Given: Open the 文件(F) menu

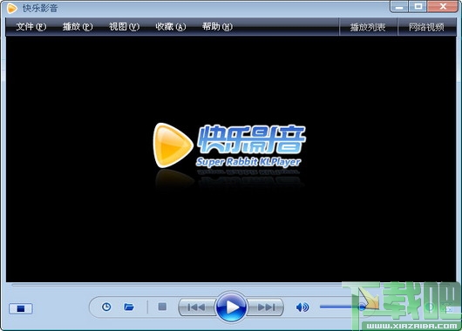Looking at the screenshot, I should 31,27.
